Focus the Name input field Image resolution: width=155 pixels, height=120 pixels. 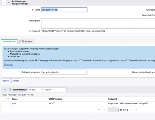[x=64, y=10]
